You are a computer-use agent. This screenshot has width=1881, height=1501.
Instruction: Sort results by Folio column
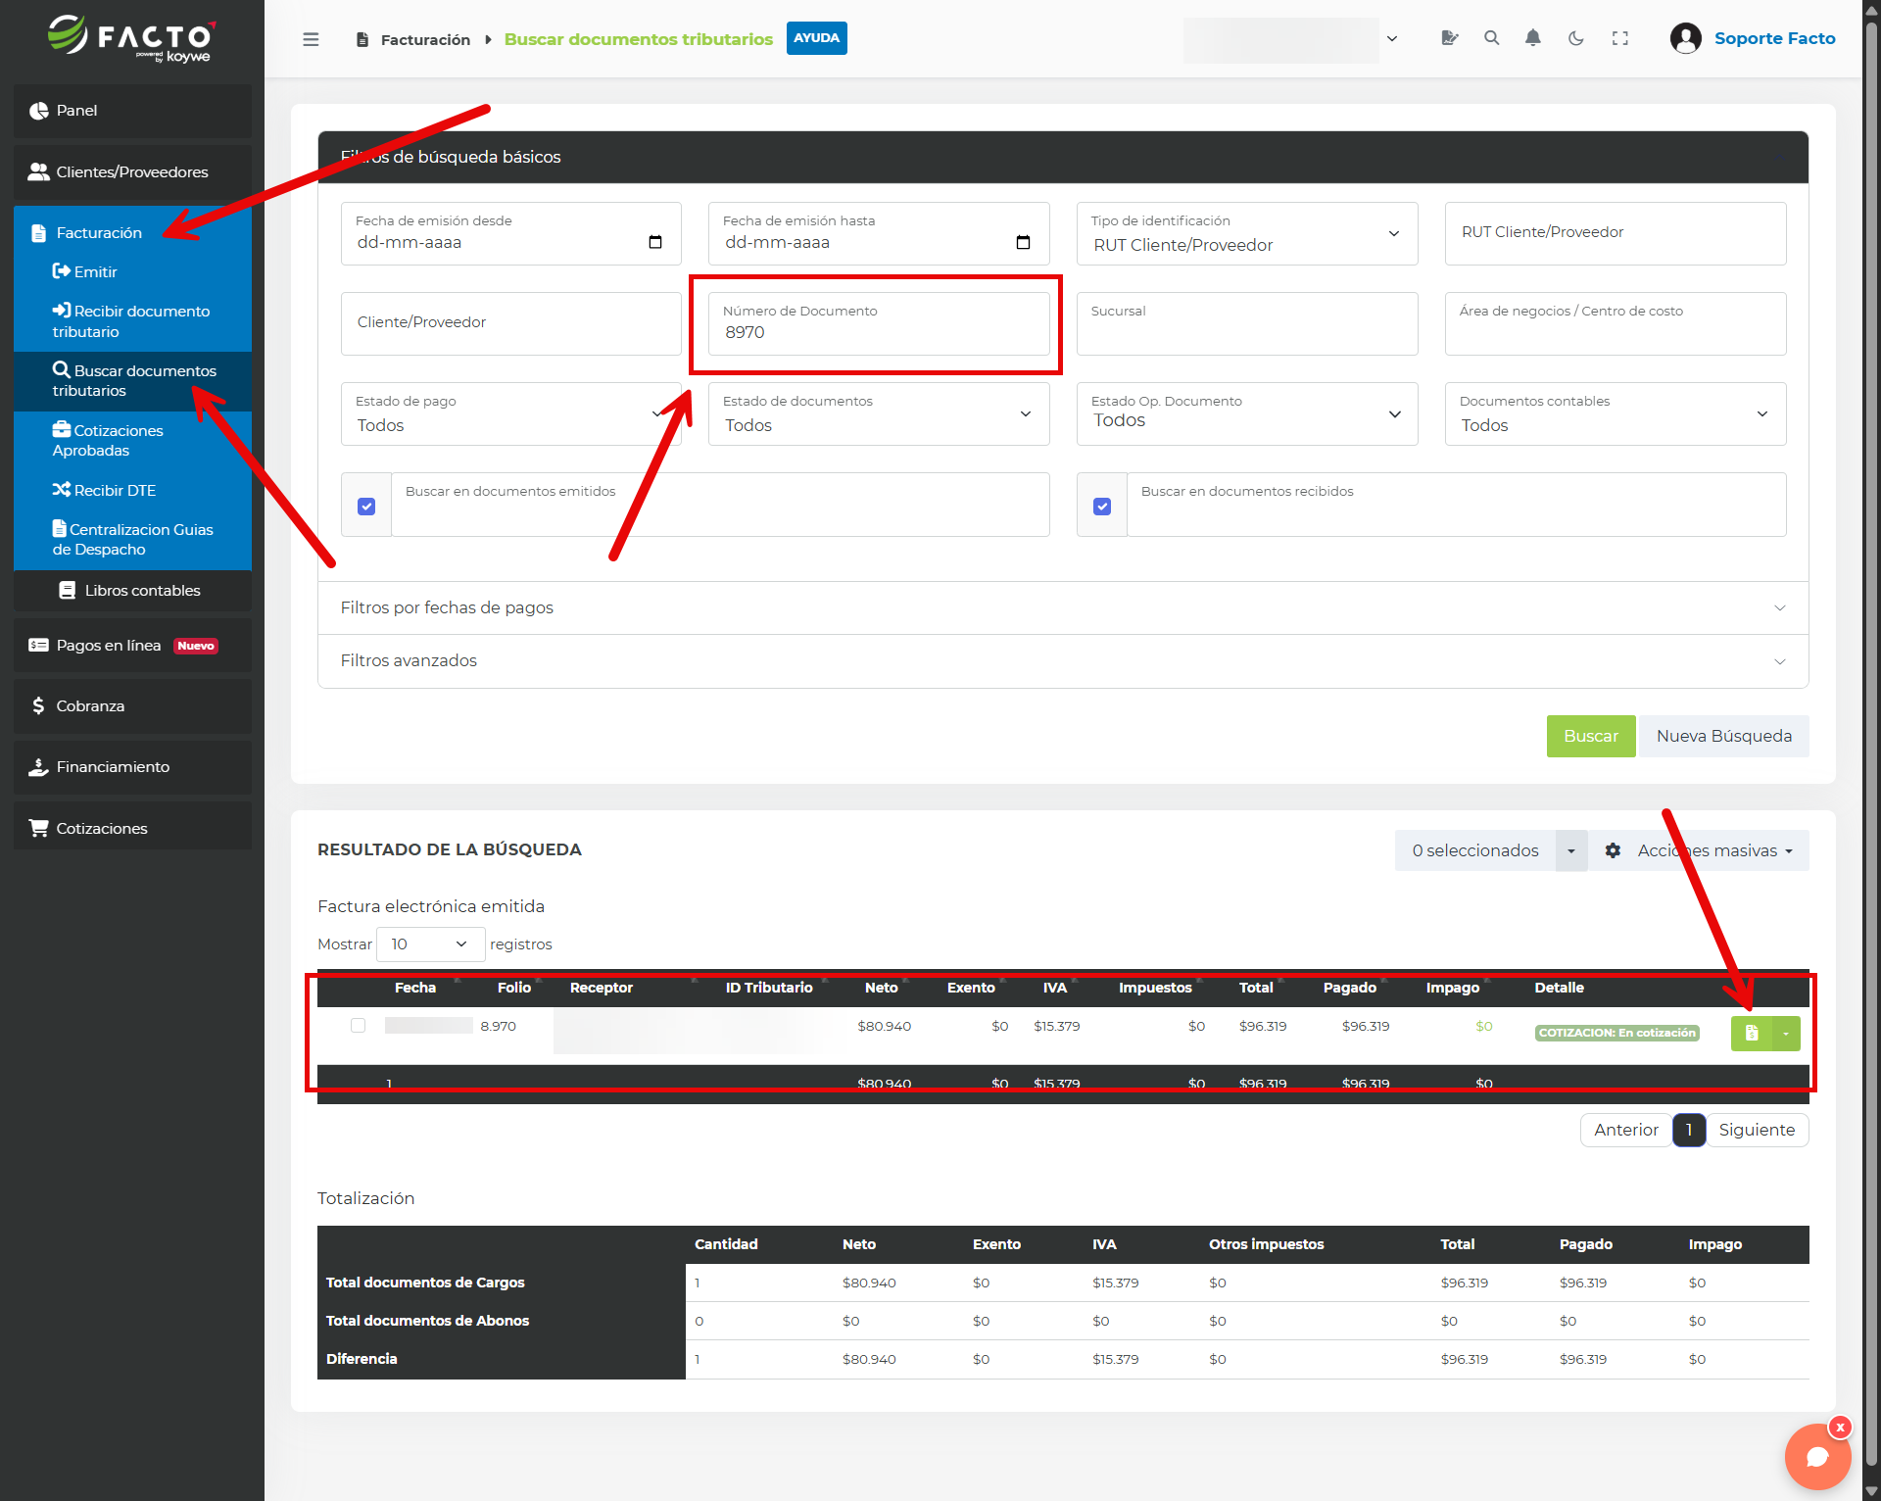(513, 988)
